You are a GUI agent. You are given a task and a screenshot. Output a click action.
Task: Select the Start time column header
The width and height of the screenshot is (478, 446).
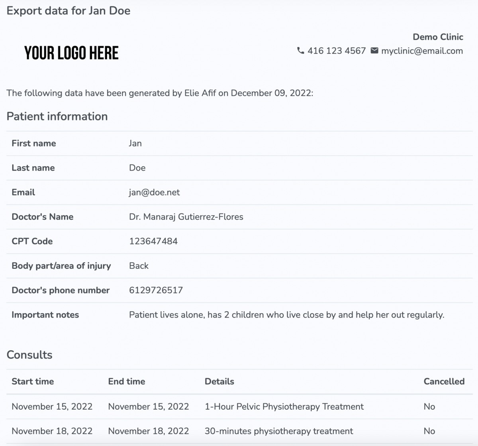coord(33,381)
